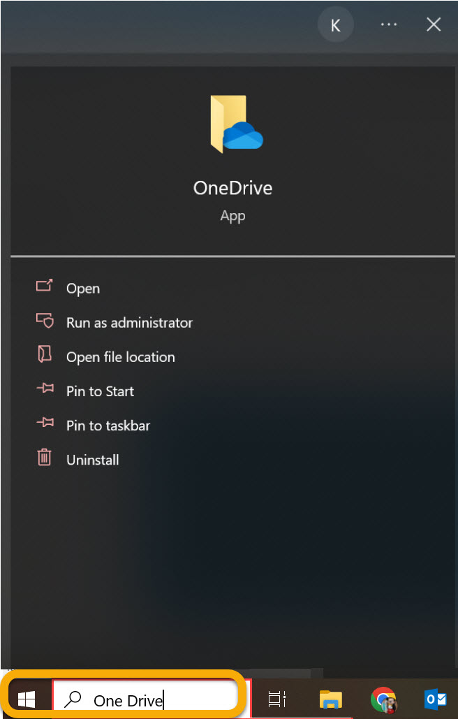The width and height of the screenshot is (458, 719).
Task: Click the Uninstall text label
Action: (92, 460)
